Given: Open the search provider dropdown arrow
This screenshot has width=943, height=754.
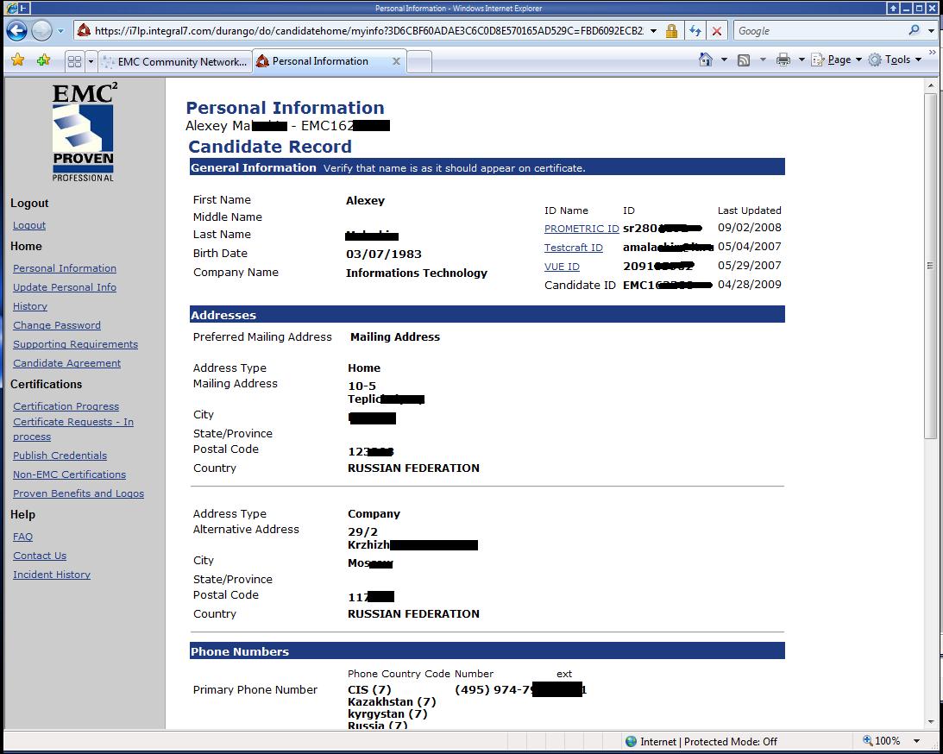Looking at the screenshot, I should (x=931, y=31).
